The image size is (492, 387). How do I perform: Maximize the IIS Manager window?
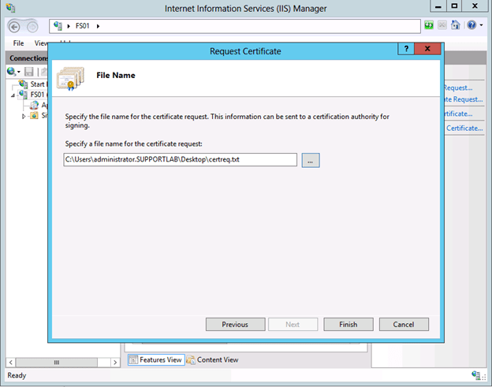[x=454, y=6]
